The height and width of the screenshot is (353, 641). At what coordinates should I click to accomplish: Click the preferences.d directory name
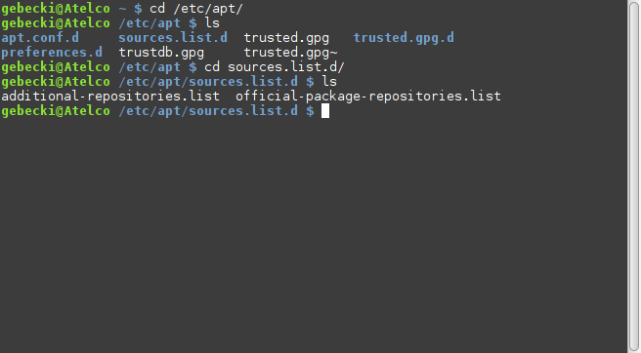tap(52, 53)
